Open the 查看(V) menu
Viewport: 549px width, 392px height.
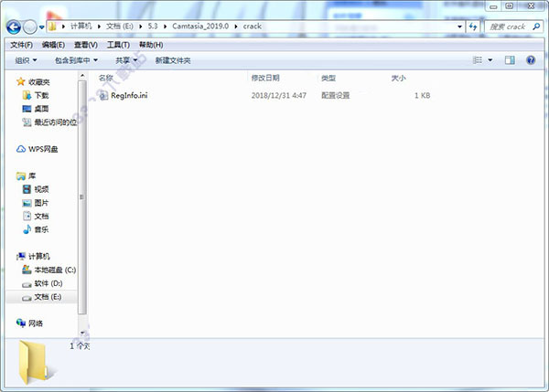click(86, 45)
